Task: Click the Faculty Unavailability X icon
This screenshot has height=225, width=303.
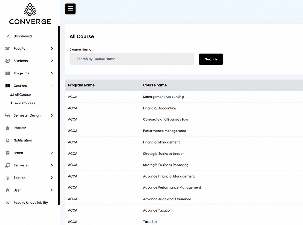Action: [8, 203]
